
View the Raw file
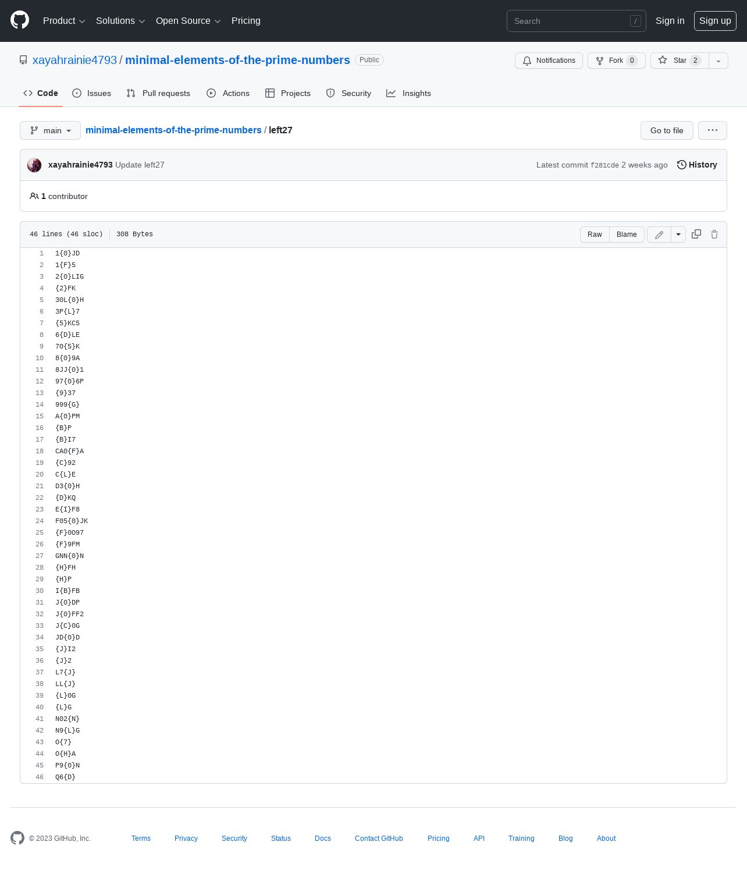(x=595, y=234)
